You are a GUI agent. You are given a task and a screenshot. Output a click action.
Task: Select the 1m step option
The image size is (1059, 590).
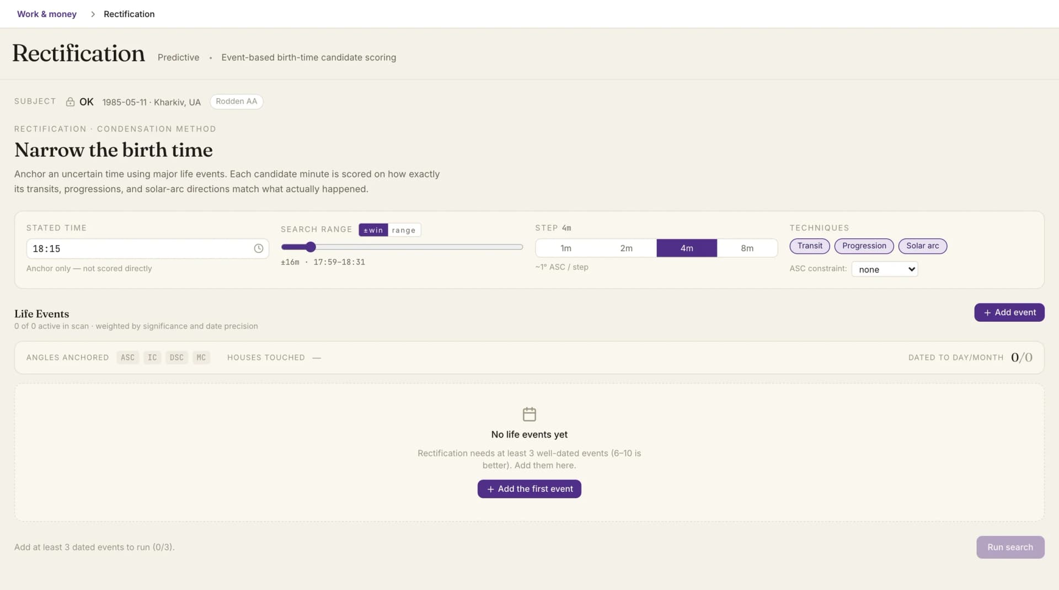[566, 248]
